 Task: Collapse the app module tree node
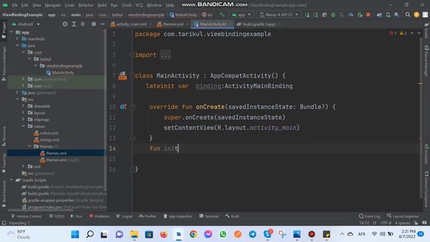click(11, 32)
